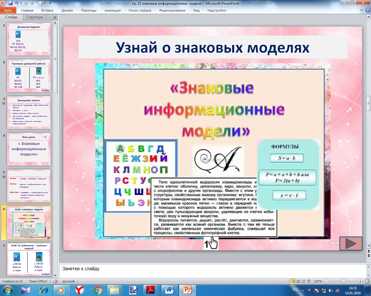Open Customize Quick Access Toolbar dropdown
This screenshot has height=296, width=371.
click(50, 3)
